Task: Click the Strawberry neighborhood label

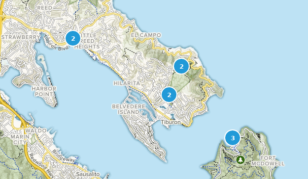Action: click(x=20, y=37)
